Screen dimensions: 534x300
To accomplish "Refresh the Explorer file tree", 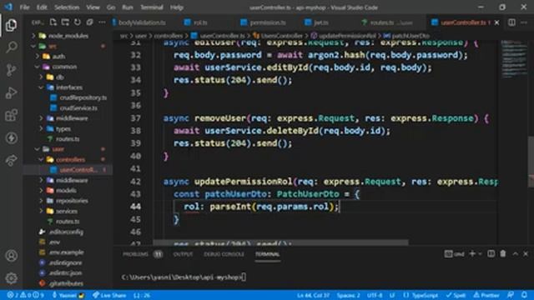I will (78, 22).
